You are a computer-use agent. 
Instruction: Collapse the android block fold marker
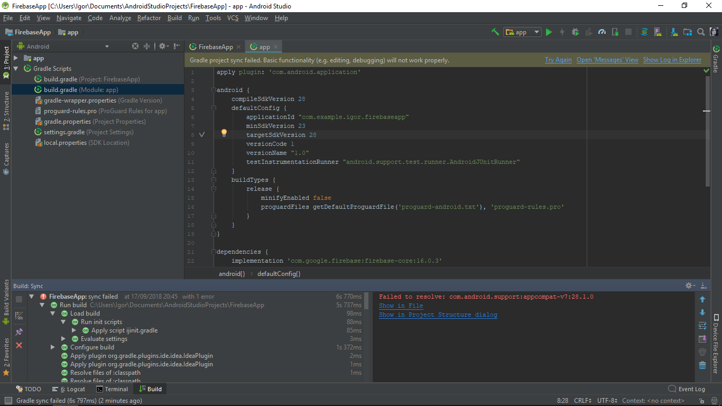tap(214, 90)
